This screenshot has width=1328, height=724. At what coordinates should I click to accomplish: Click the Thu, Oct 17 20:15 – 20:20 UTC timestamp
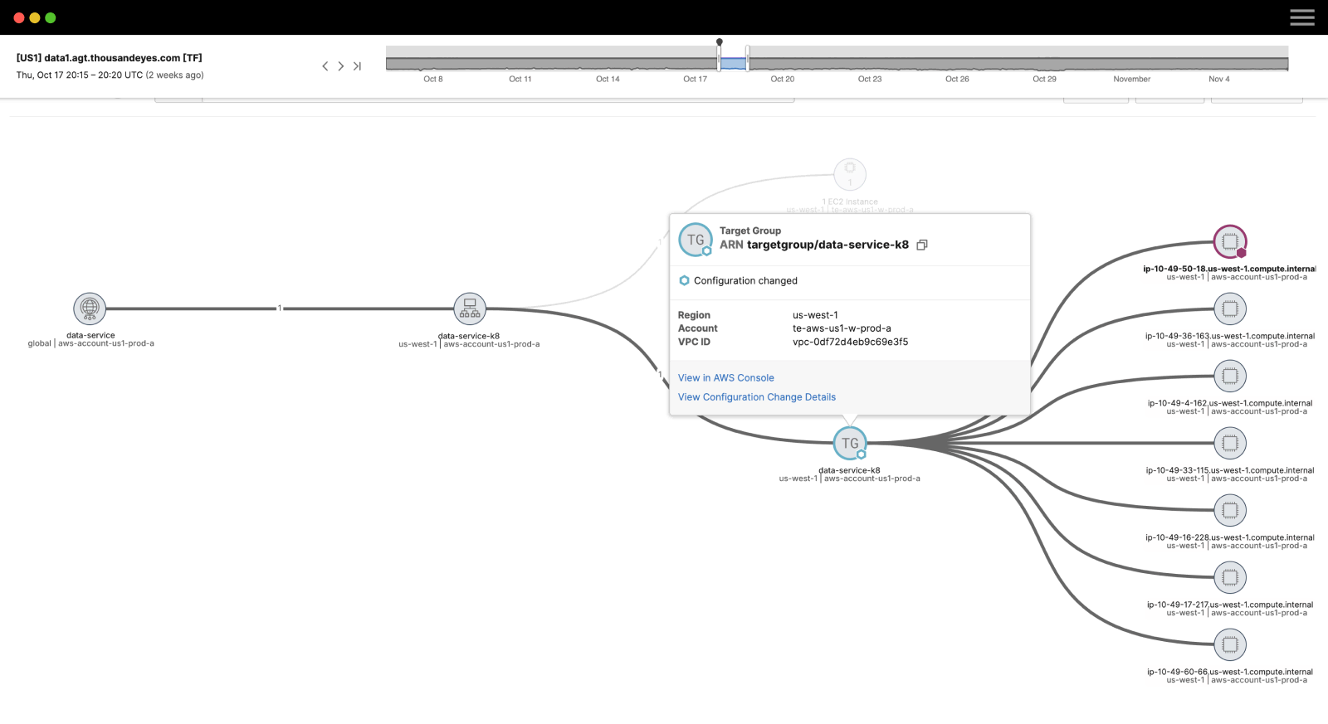[x=80, y=75]
